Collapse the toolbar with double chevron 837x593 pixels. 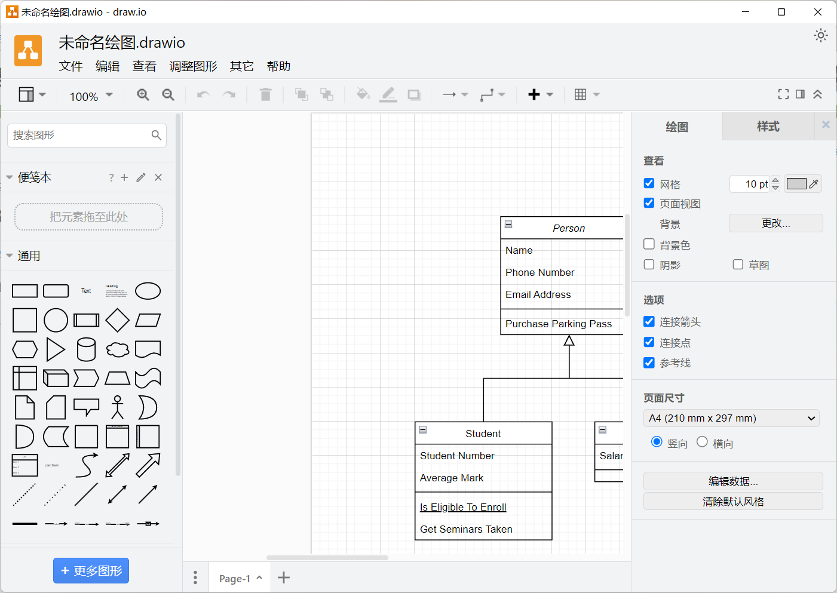coord(817,94)
